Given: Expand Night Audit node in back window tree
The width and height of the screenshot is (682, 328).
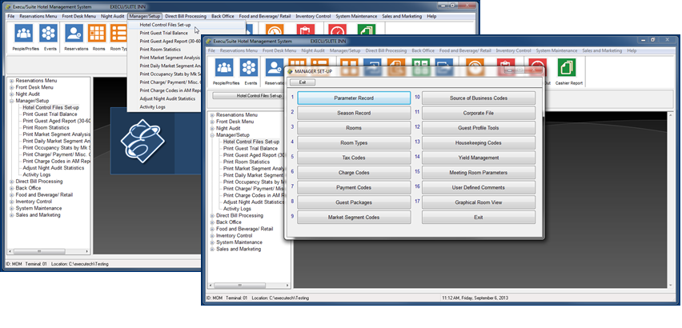Looking at the screenshot, I should tap(12, 94).
